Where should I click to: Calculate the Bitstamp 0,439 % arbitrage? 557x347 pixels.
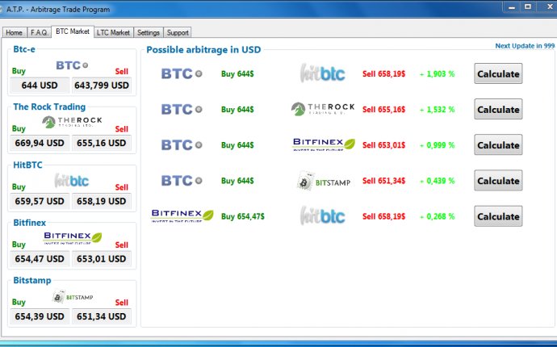[498, 181]
